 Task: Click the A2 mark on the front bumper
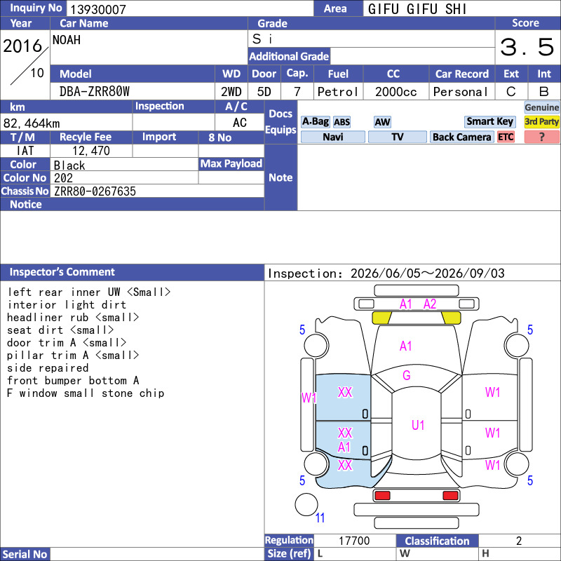tap(430, 304)
